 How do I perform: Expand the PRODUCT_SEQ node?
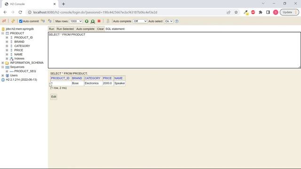(x=7, y=71)
